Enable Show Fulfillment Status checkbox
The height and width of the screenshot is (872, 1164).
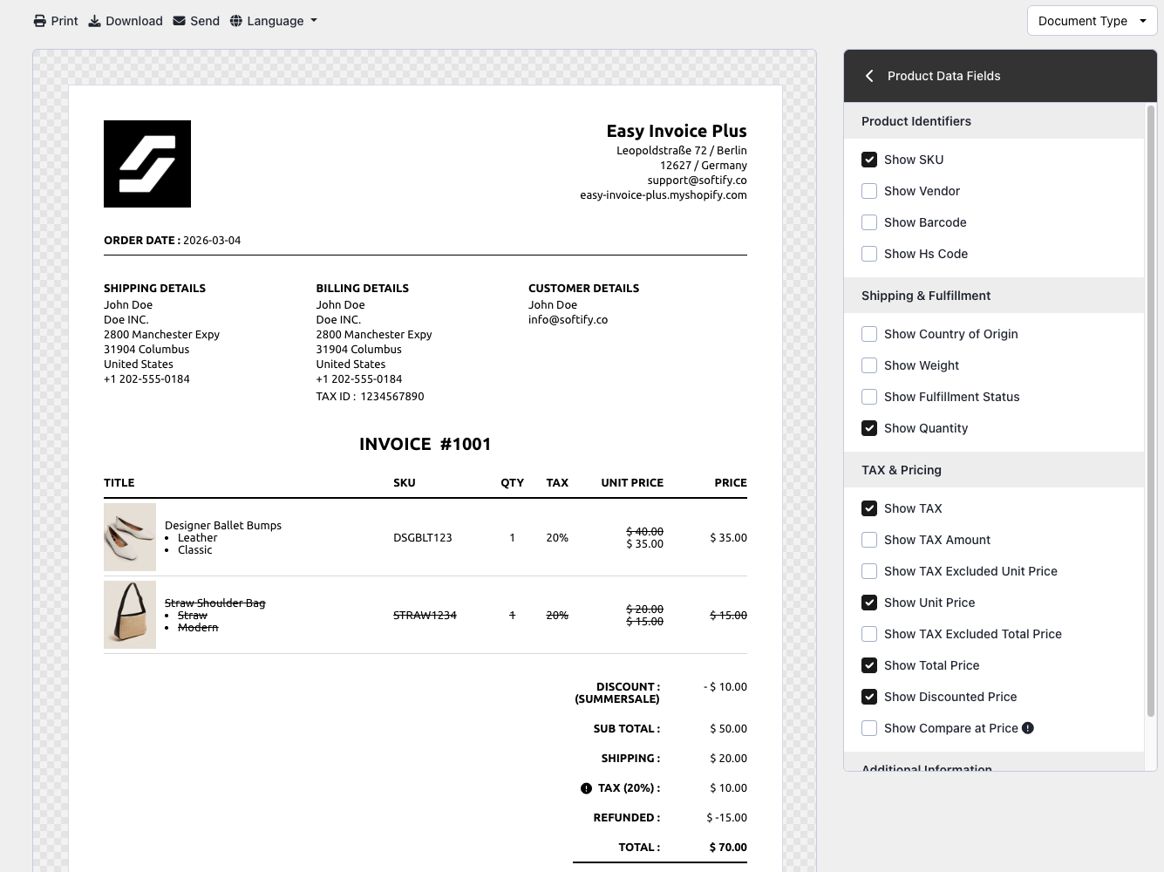tap(869, 397)
